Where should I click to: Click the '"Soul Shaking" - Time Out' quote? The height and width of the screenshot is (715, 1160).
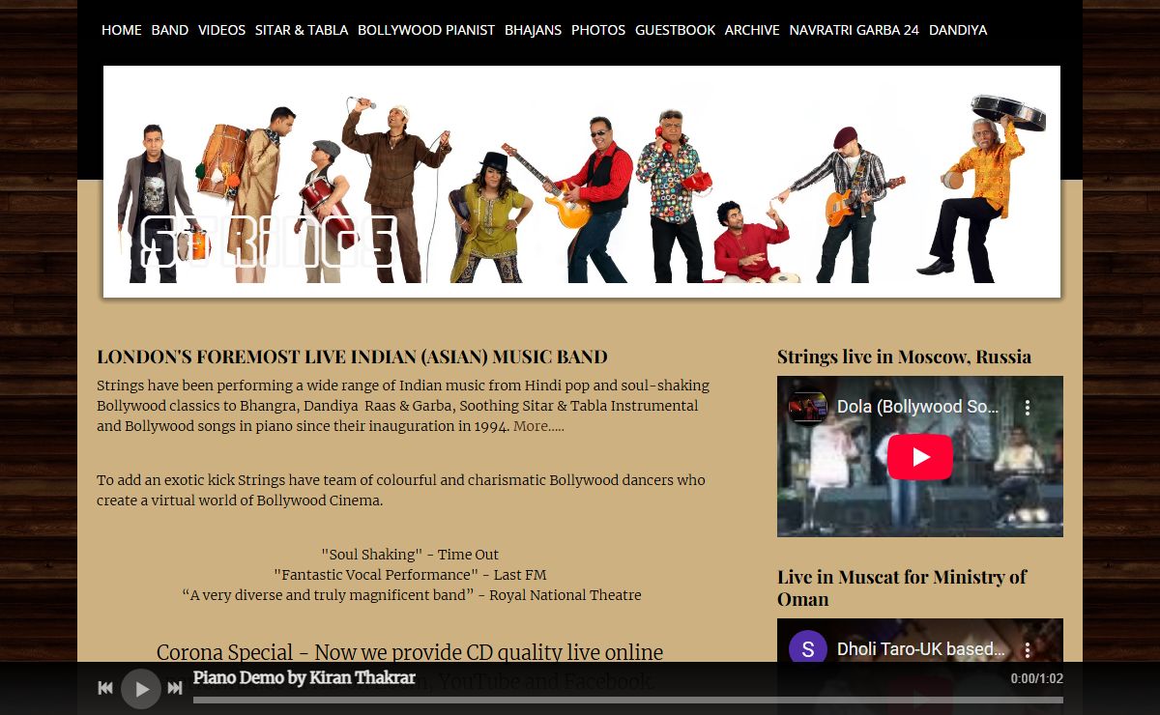[410, 555]
